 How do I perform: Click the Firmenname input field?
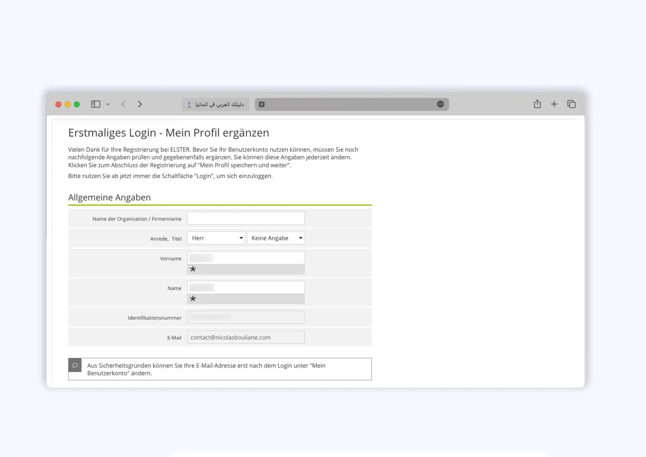(245, 218)
